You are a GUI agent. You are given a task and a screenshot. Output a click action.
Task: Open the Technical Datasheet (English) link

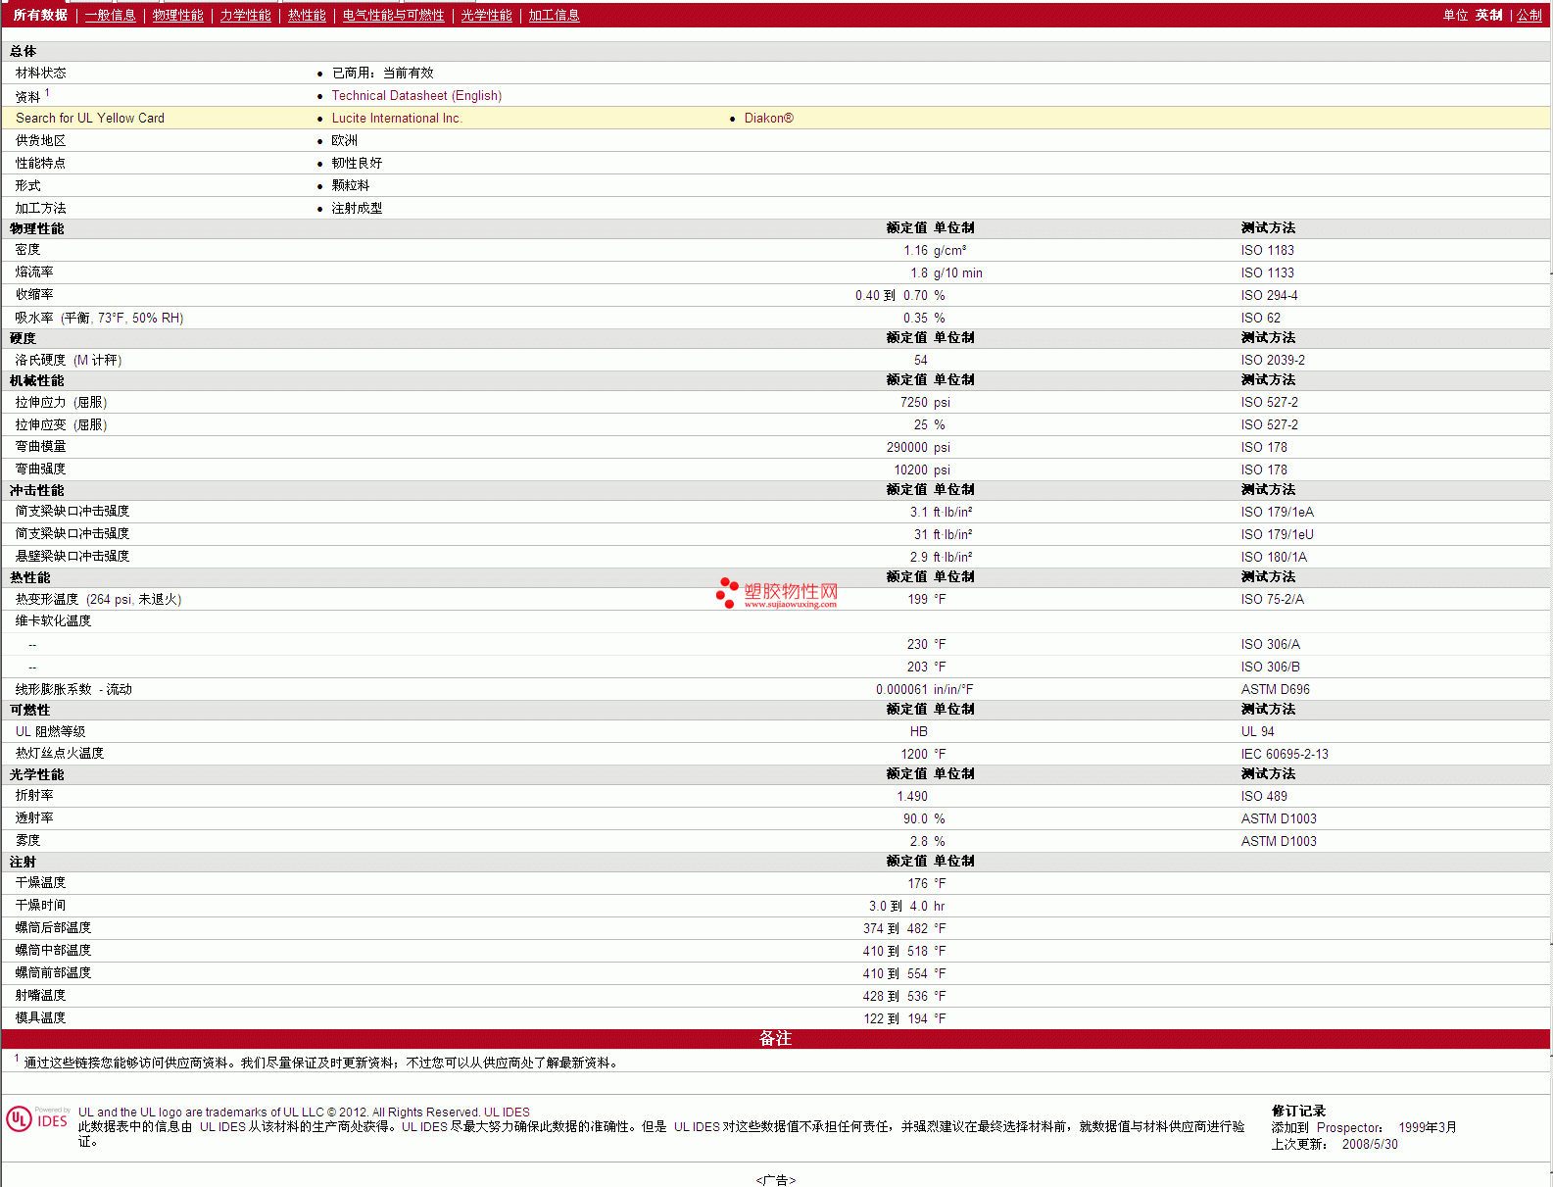416,96
